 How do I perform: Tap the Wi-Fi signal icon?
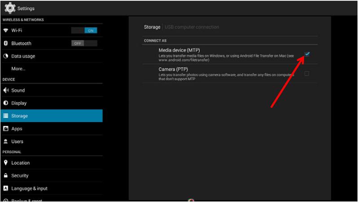[x=6, y=31]
